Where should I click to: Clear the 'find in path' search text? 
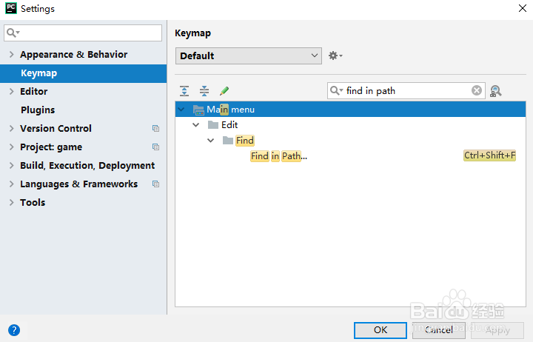(477, 90)
